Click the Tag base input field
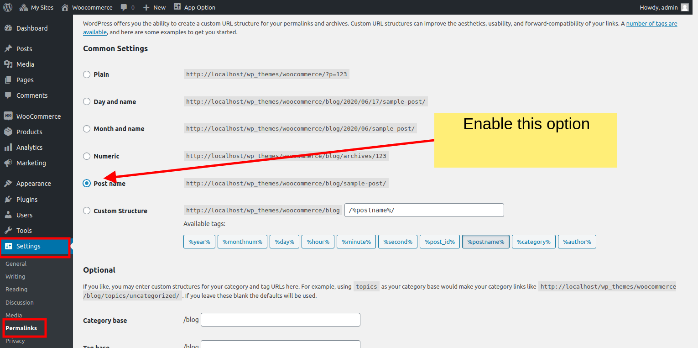 (x=281, y=344)
